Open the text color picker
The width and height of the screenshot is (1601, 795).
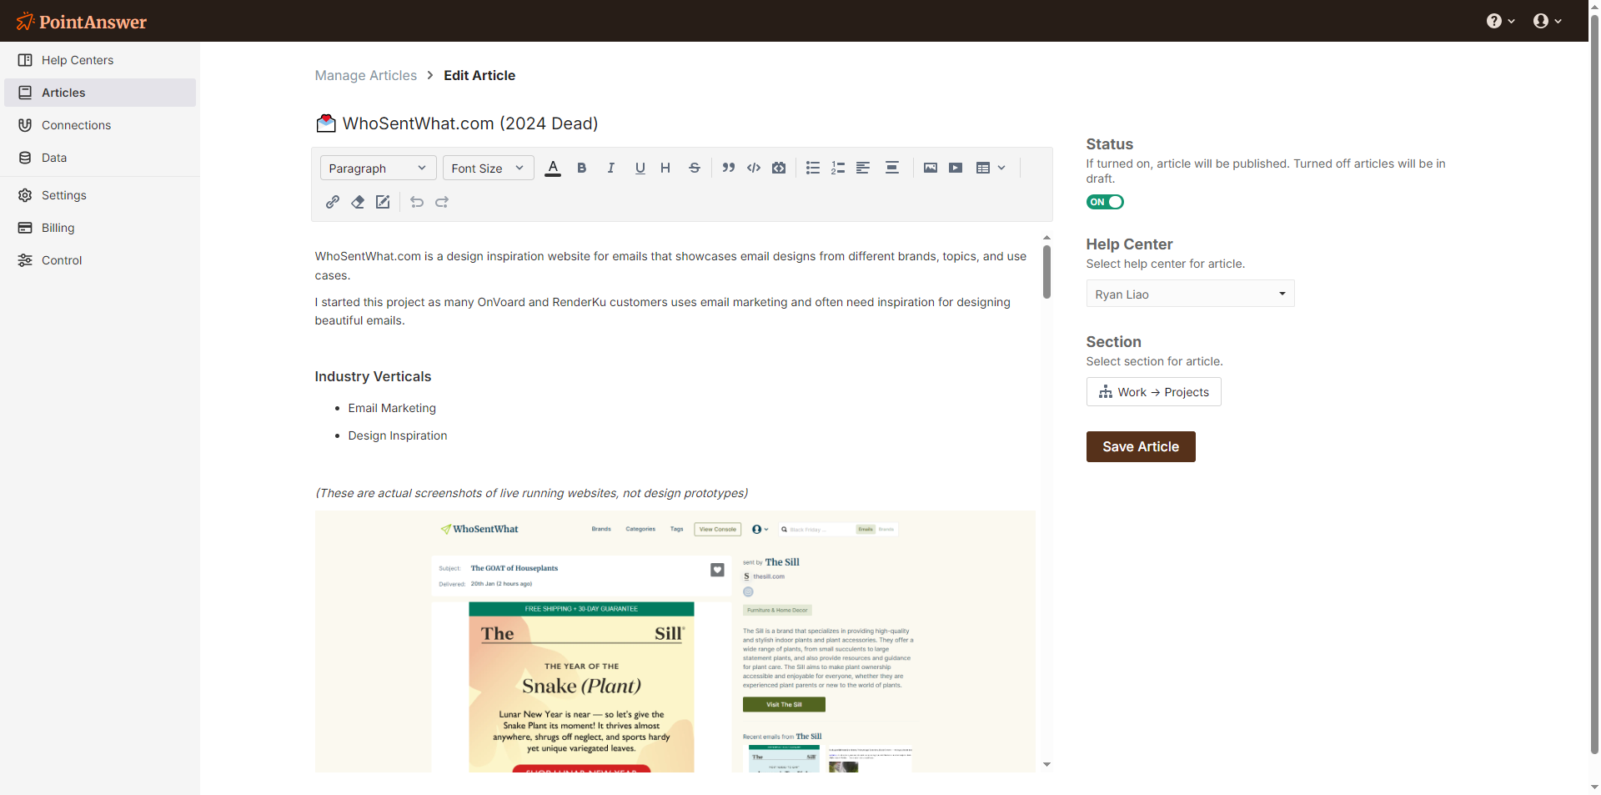pos(553,168)
